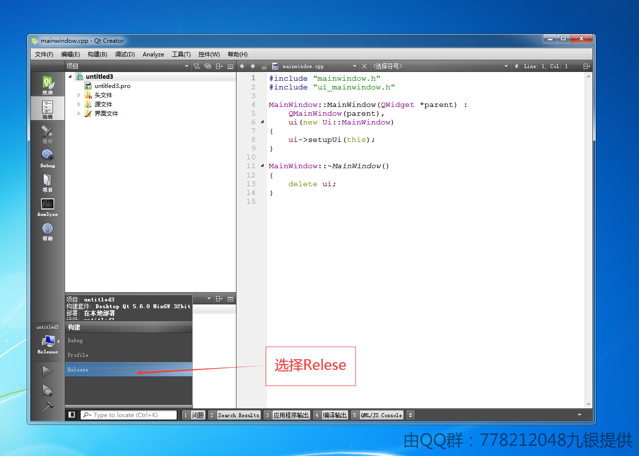Viewport: 639px width, 456px height.
Task: Split the lower side panel
Action: point(219,298)
